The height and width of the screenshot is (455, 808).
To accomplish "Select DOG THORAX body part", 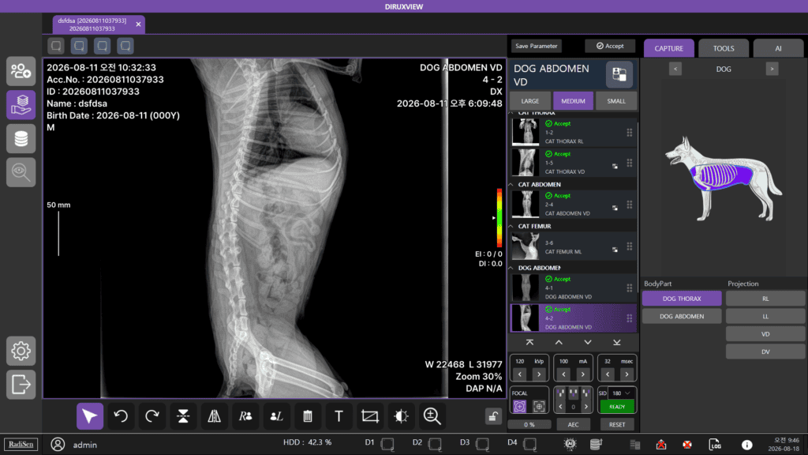I will [682, 299].
